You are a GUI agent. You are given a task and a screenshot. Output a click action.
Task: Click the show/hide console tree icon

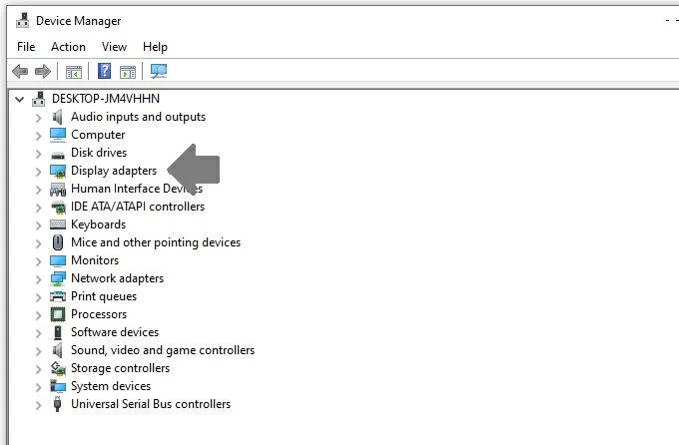pyautogui.click(x=73, y=72)
